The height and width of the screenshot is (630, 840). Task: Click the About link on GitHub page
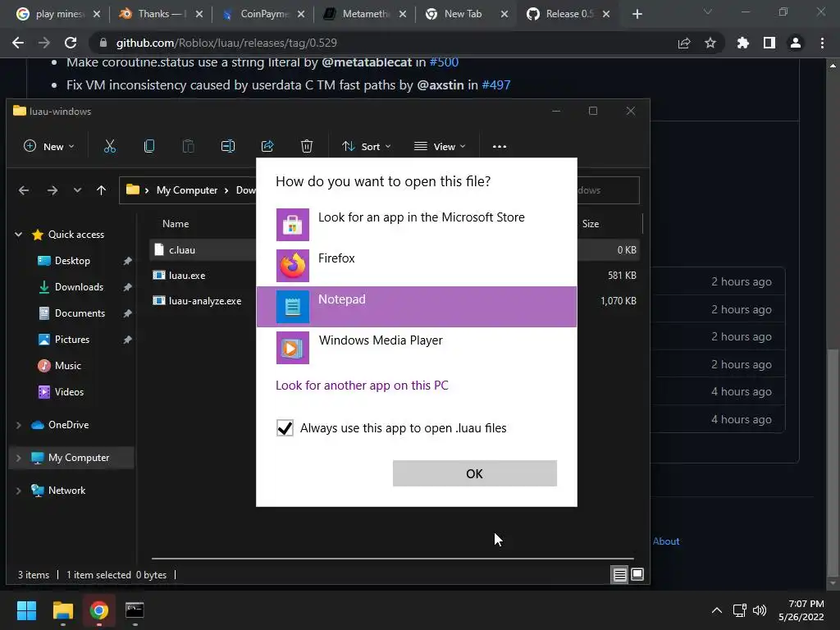pyautogui.click(x=666, y=541)
